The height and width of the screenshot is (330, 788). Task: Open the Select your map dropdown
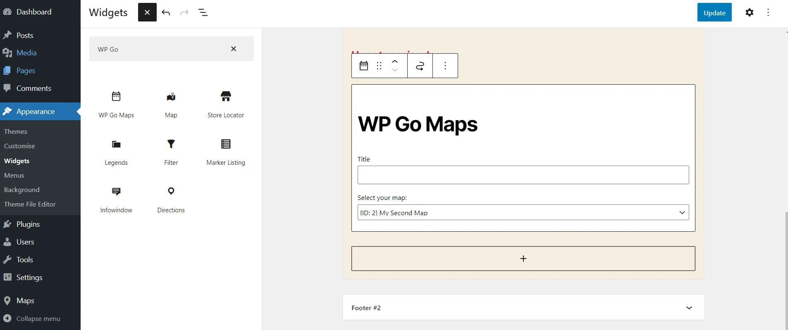[523, 212]
